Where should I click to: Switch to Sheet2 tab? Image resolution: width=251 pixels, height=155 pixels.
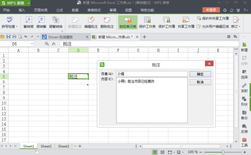click(46, 146)
